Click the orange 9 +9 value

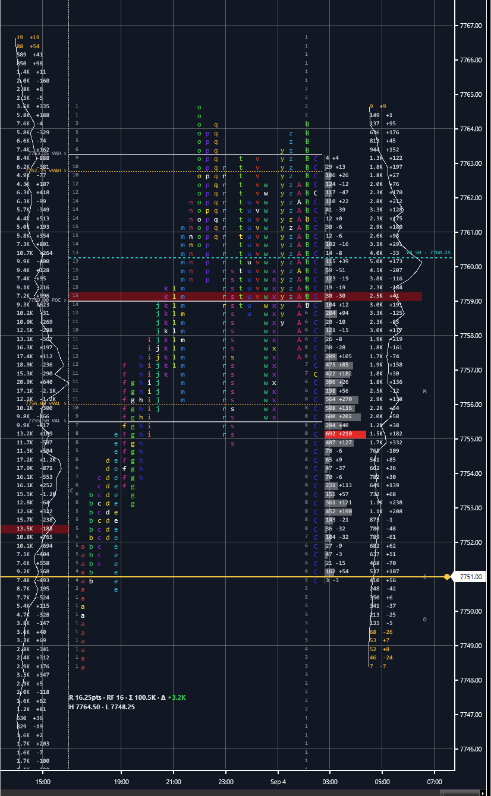click(377, 106)
